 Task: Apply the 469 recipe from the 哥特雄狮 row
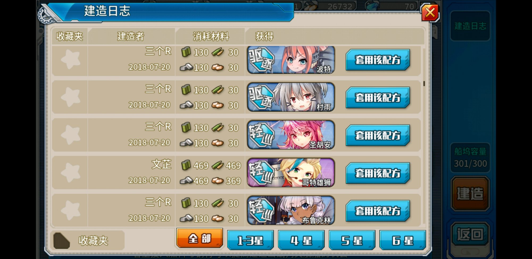378,173
